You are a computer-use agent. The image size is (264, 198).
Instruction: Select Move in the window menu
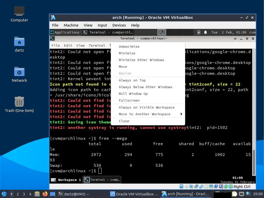click(x=148, y=67)
